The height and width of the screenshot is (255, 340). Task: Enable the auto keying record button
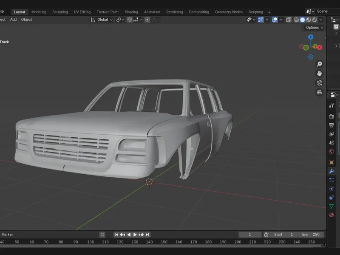(x=102, y=235)
